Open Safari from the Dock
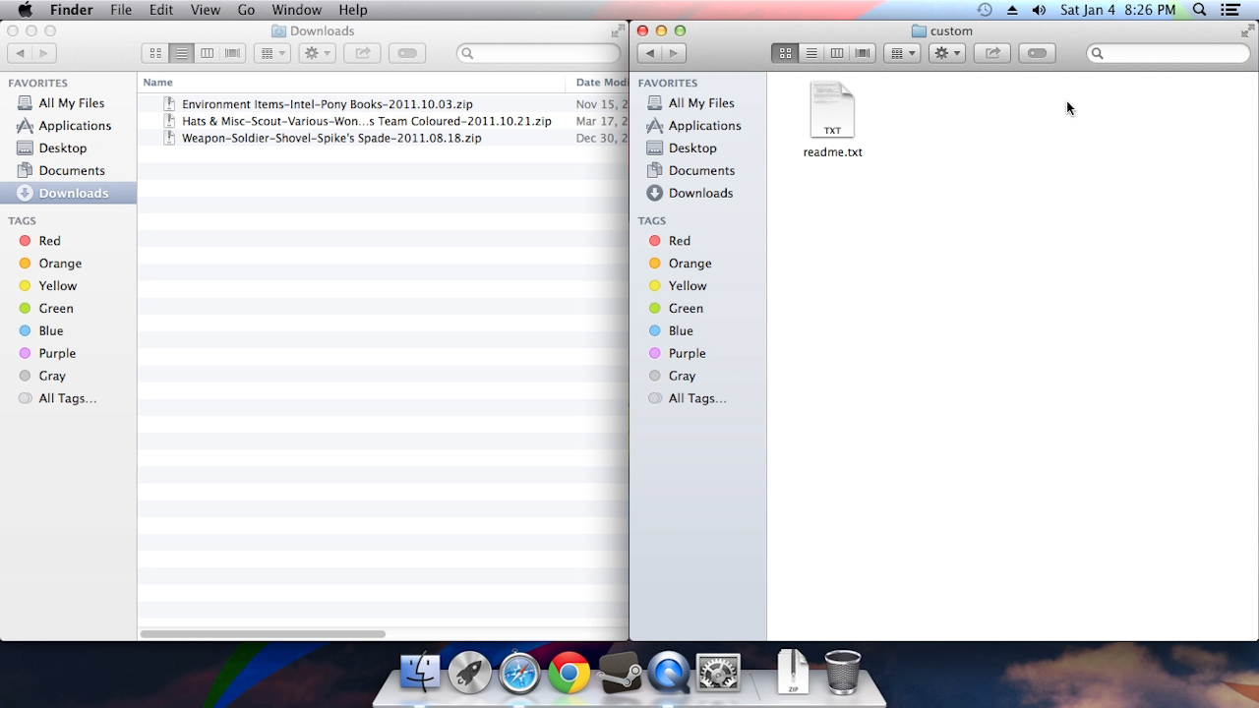This screenshot has height=708, width=1259. [519, 674]
